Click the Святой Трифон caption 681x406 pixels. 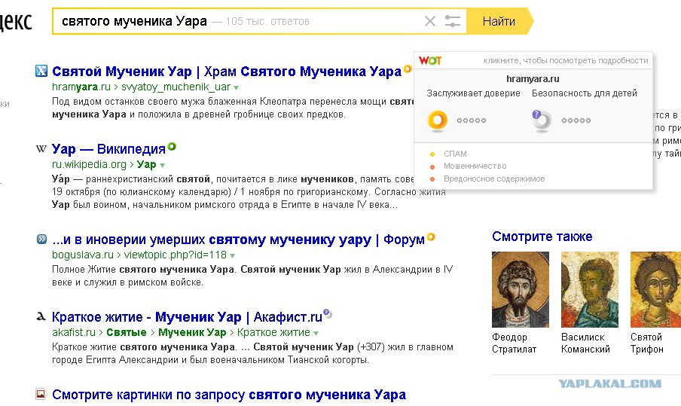pyautogui.click(x=646, y=343)
